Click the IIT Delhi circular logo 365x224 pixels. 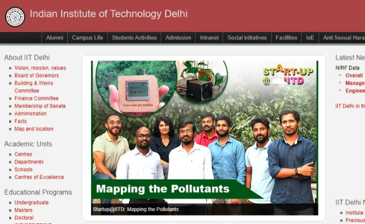click(x=15, y=17)
